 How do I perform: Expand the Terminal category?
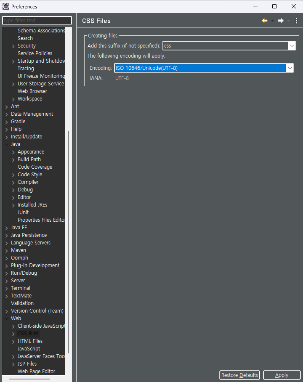[x=7, y=289]
